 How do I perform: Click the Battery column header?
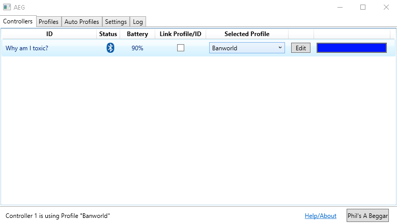coord(137,34)
